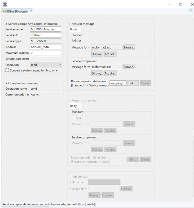Collapse the Operation information section
Screen dimensions: 194x208
[6, 83]
